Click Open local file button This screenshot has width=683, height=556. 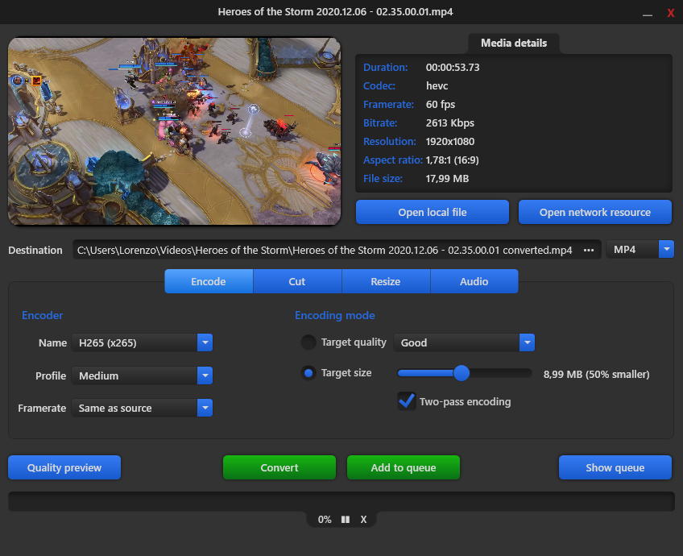click(x=433, y=212)
